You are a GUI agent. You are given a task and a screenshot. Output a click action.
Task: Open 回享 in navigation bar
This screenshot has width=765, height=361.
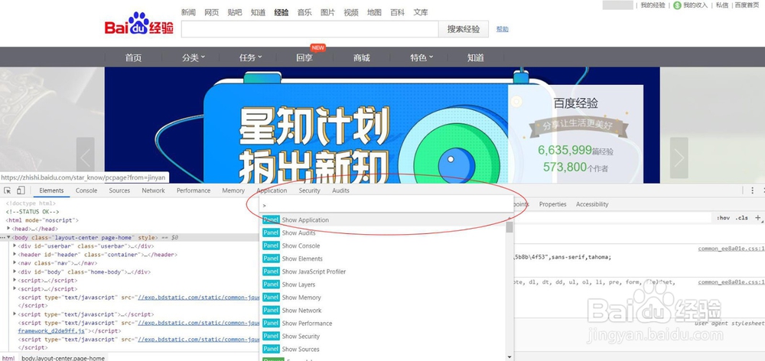pyautogui.click(x=304, y=57)
